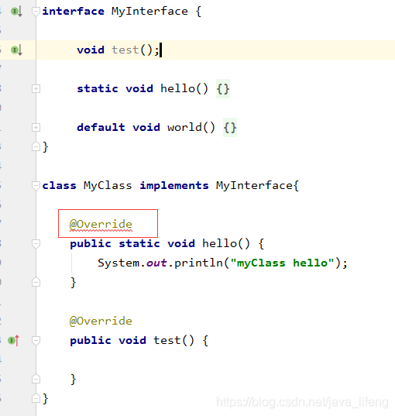
Task: Click the "myClass hello" string literal
Action: [282, 263]
